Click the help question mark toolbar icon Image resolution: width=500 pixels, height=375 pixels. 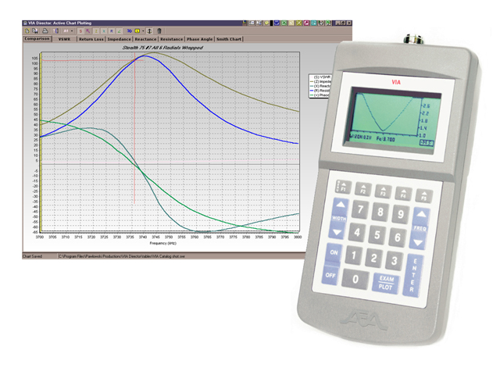tap(55, 31)
